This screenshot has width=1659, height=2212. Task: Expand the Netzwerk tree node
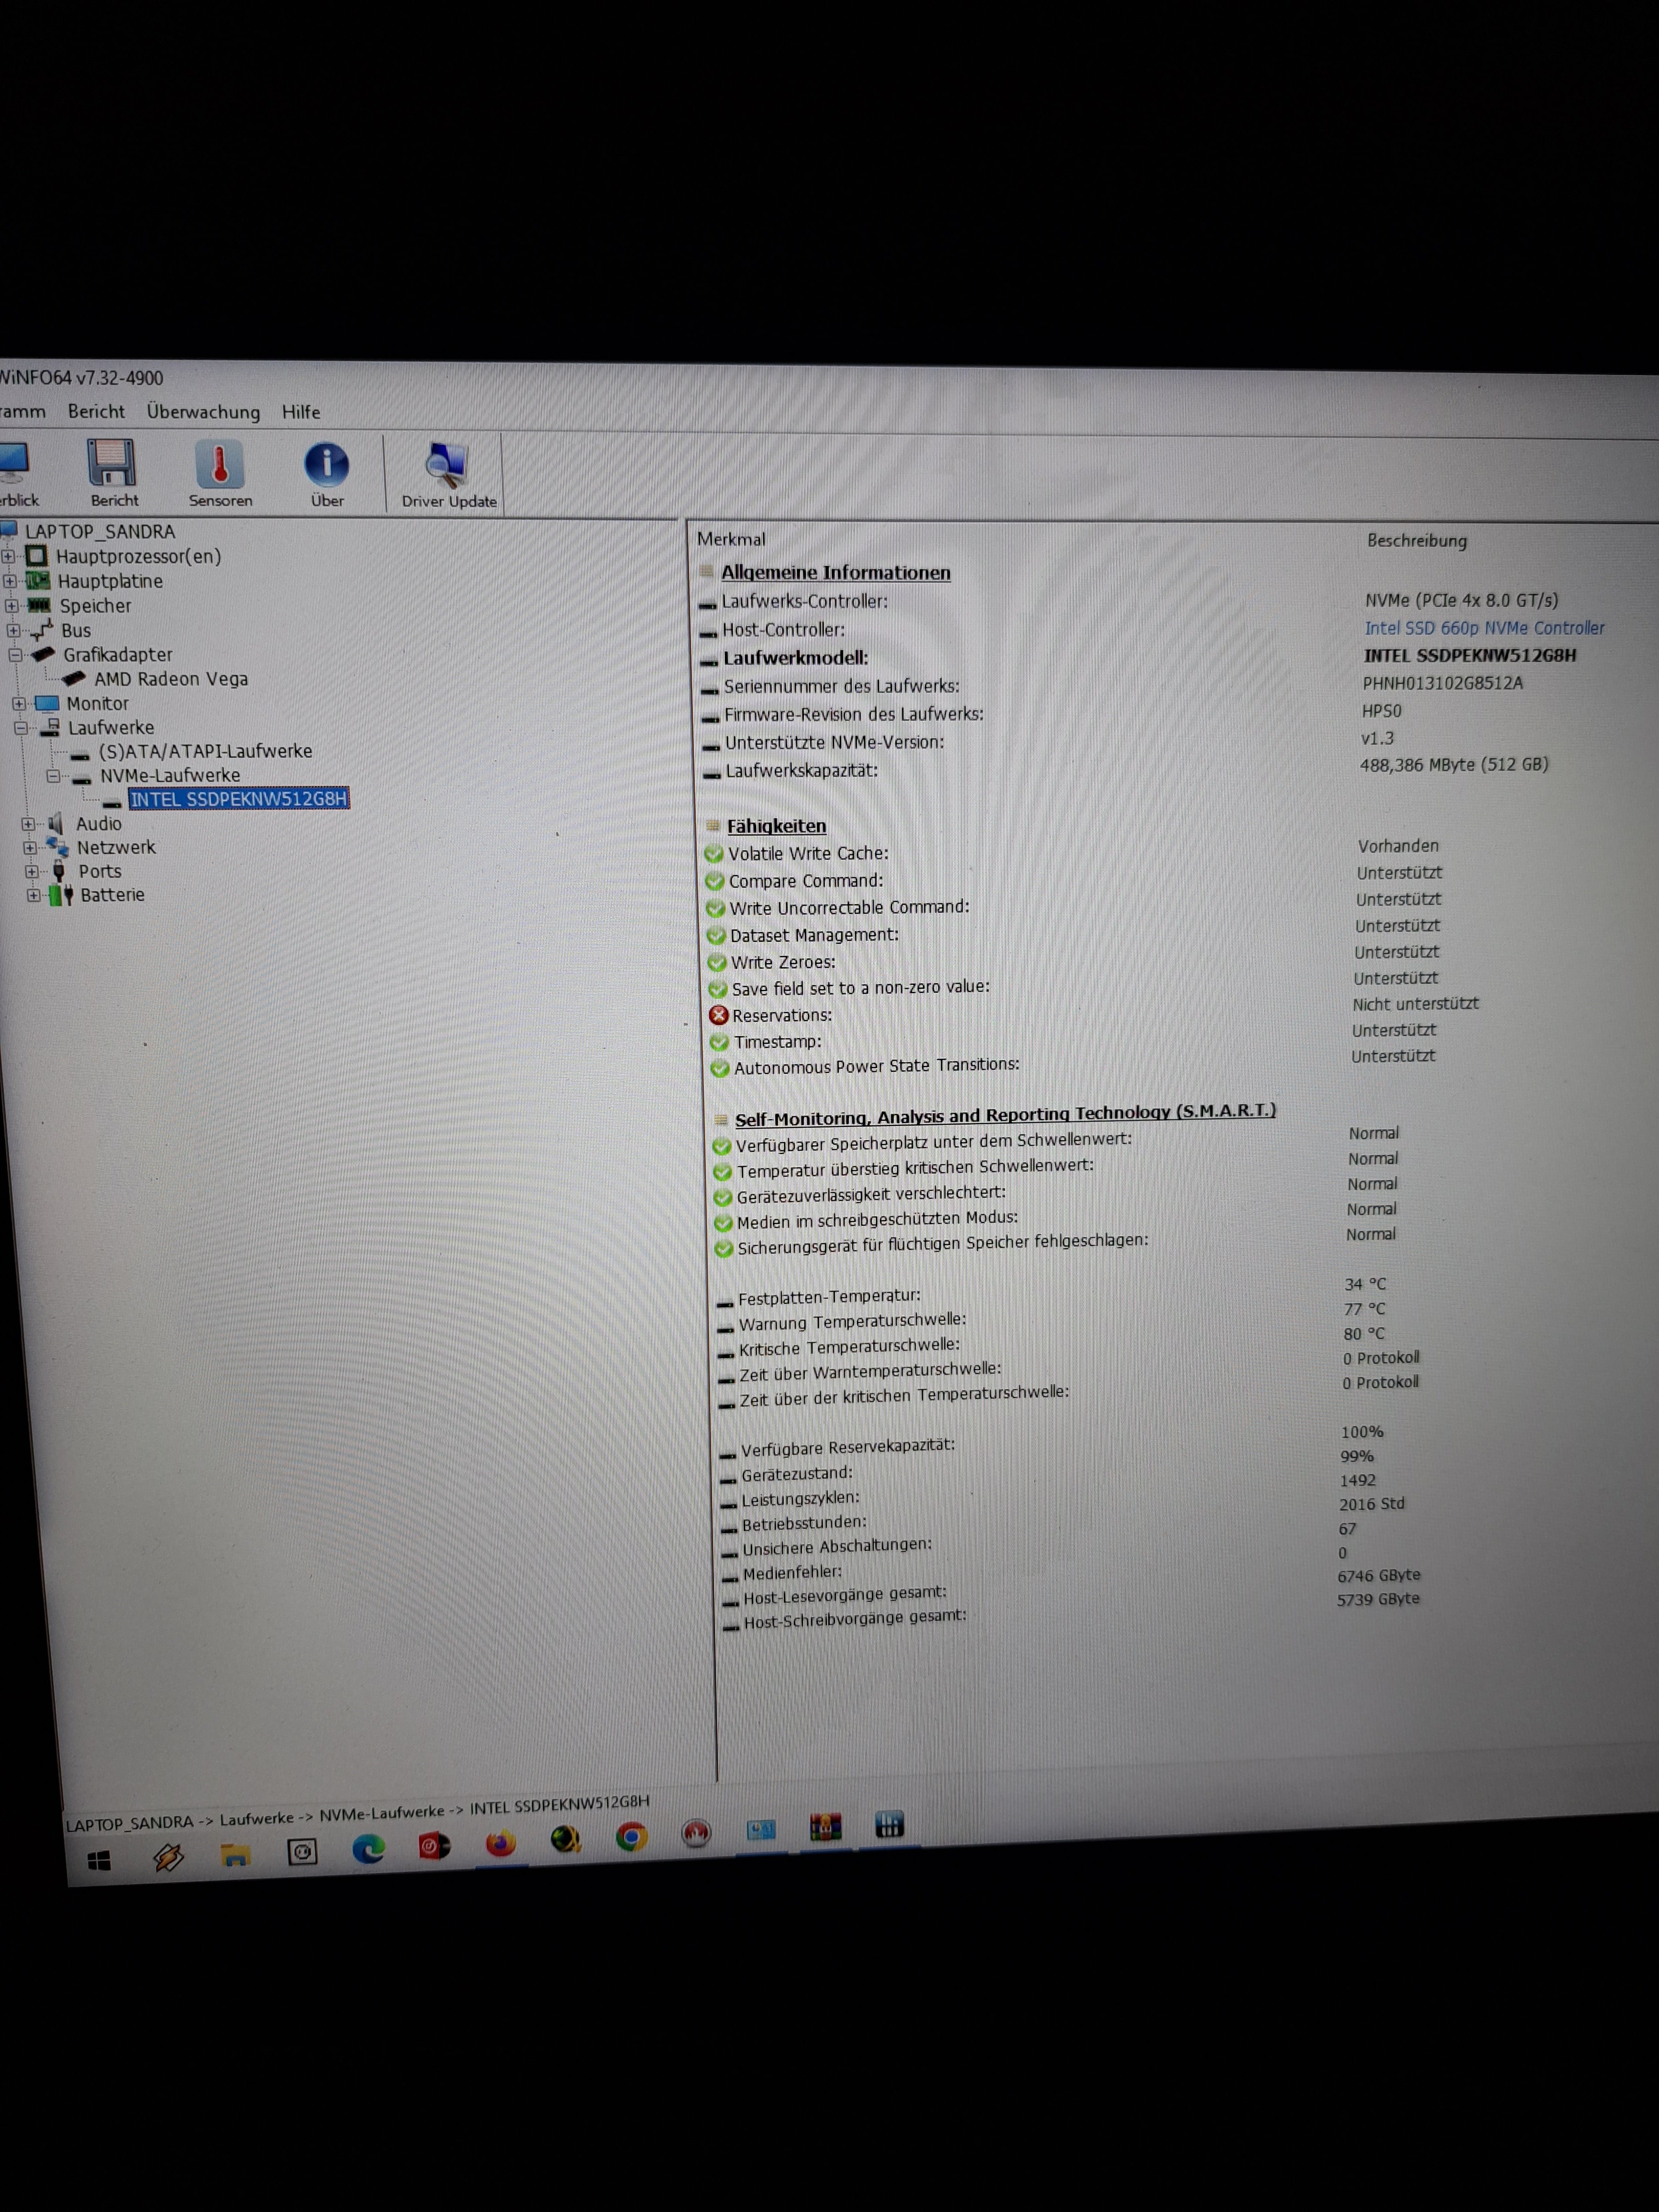pyautogui.click(x=31, y=848)
